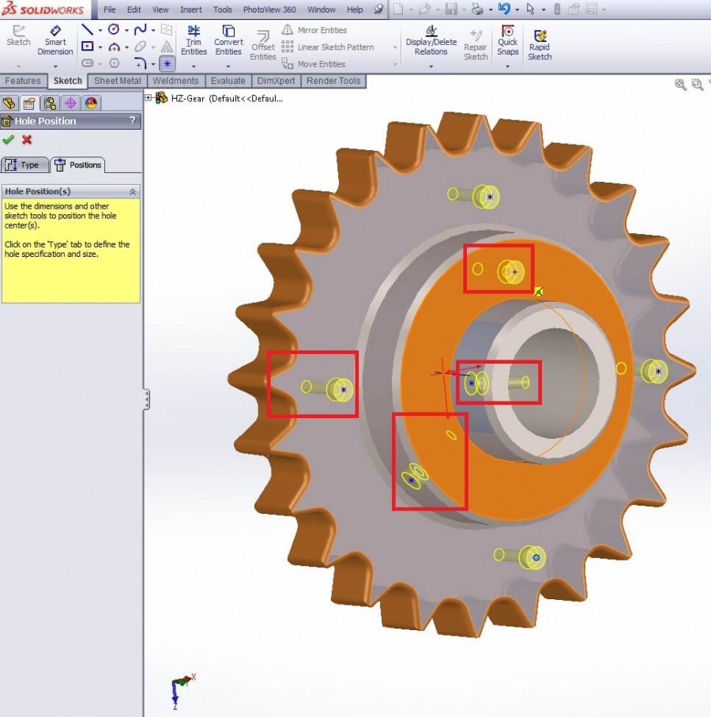The height and width of the screenshot is (717, 711).
Task: Collapse the Hole Position(s) section
Action: click(x=134, y=191)
